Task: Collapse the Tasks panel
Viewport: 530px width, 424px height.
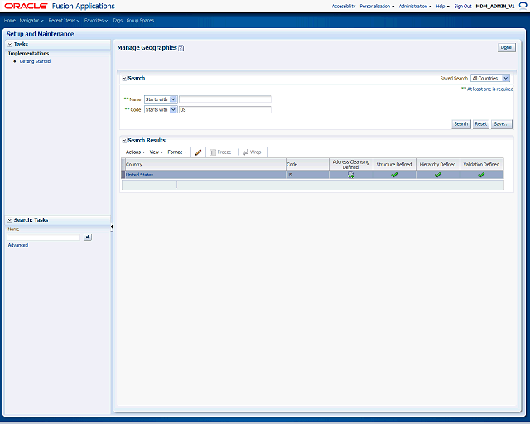Action: tap(10, 44)
